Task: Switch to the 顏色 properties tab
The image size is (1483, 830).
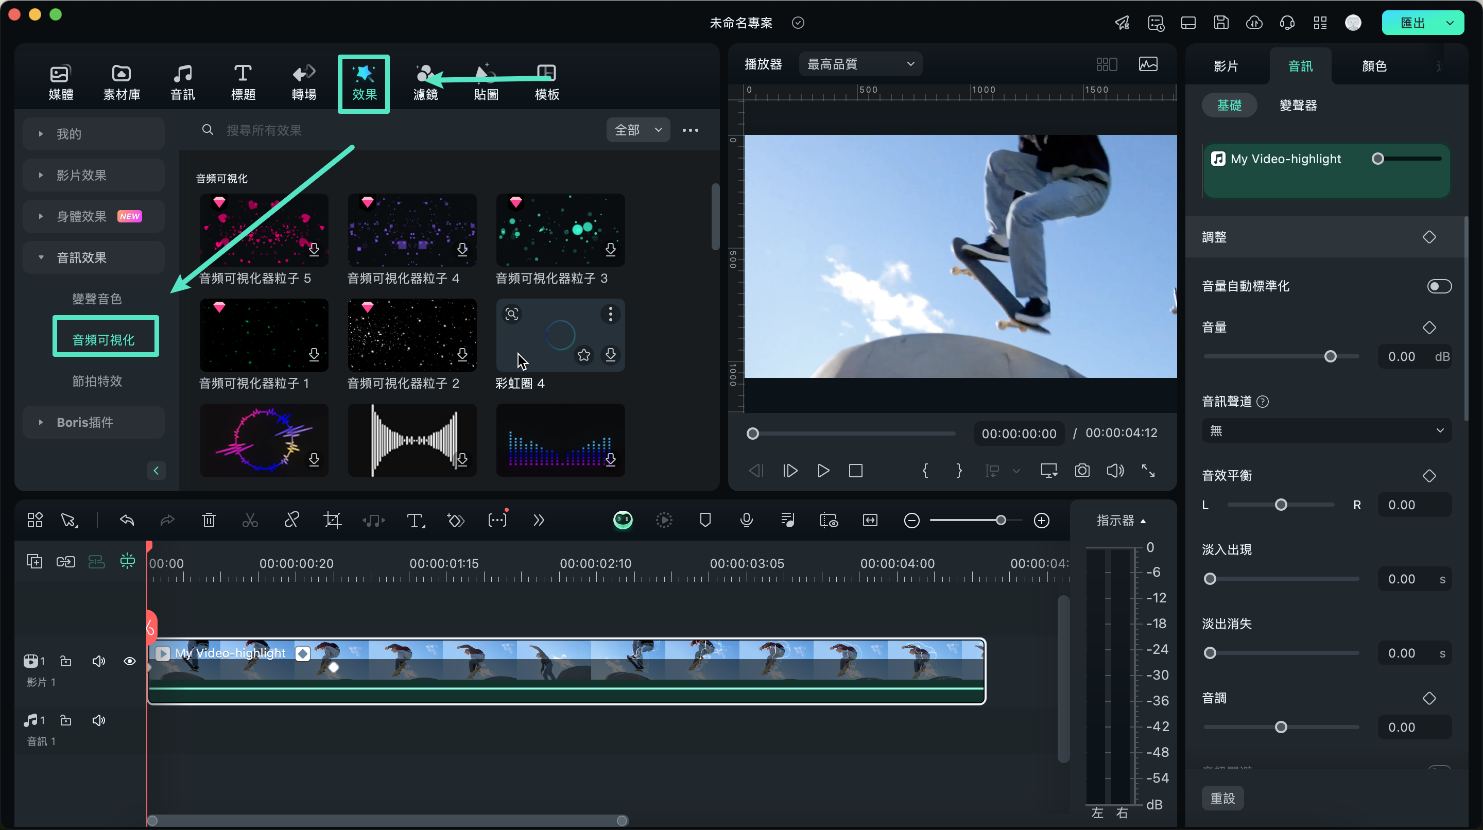Action: (1374, 66)
